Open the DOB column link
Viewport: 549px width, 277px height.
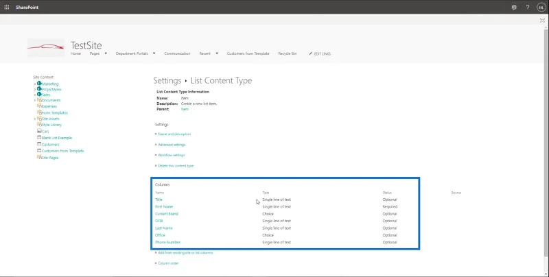pyautogui.click(x=159, y=221)
